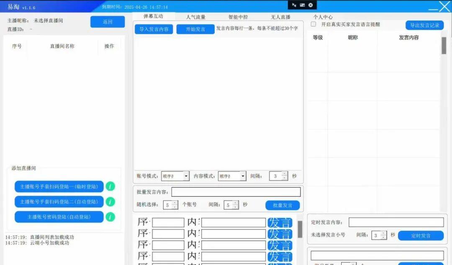
Task: Click the info icon beside temporary scan login
Action: pos(110,187)
